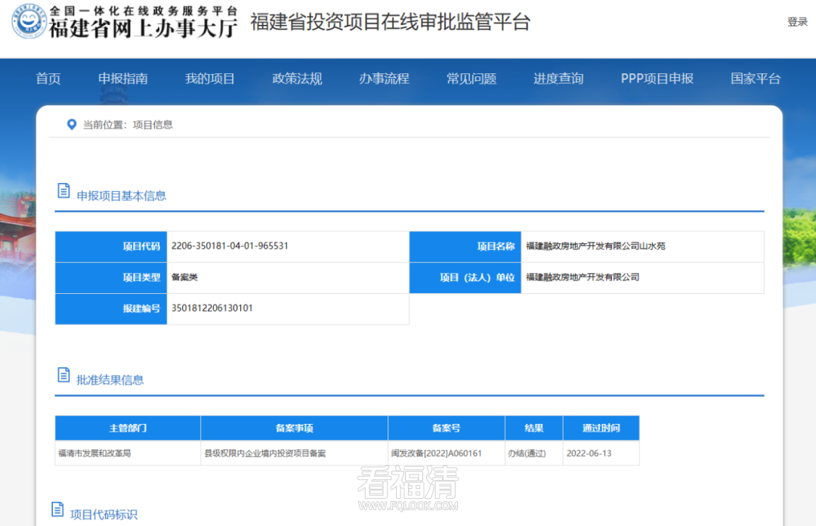Click the 福清市发展和改革局 cell

click(x=128, y=453)
